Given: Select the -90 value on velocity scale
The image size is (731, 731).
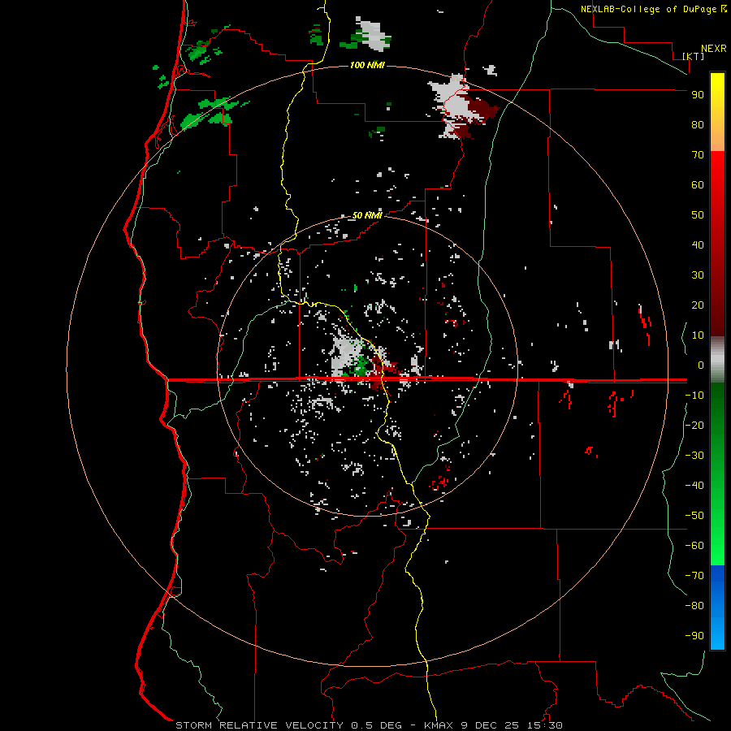Looking at the screenshot, I should (694, 635).
